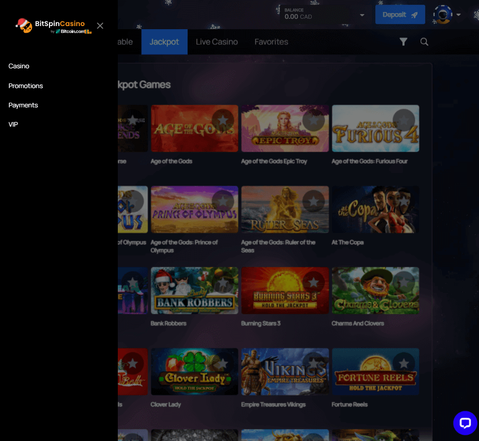Click the 'Age of the Gods Epic Troy' title
The width and height of the screenshot is (479, 441).
[x=274, y=162]
